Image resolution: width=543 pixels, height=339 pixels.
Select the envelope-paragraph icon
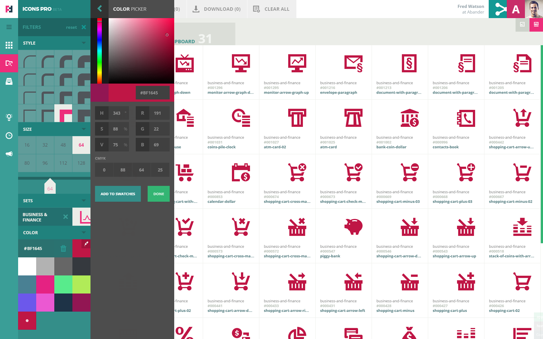point(353,63)
